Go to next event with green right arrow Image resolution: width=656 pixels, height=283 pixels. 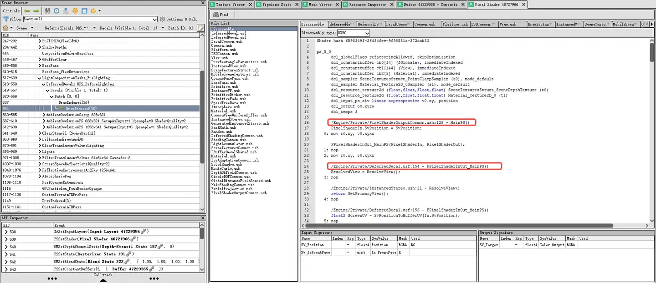pyautogui.click(x=36, y=10)
